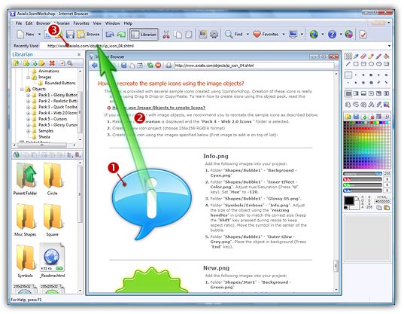Click the browser Print icon
The height and width of the screenshot is (314, 404).
pyautogui.click(x=169, y=66)
